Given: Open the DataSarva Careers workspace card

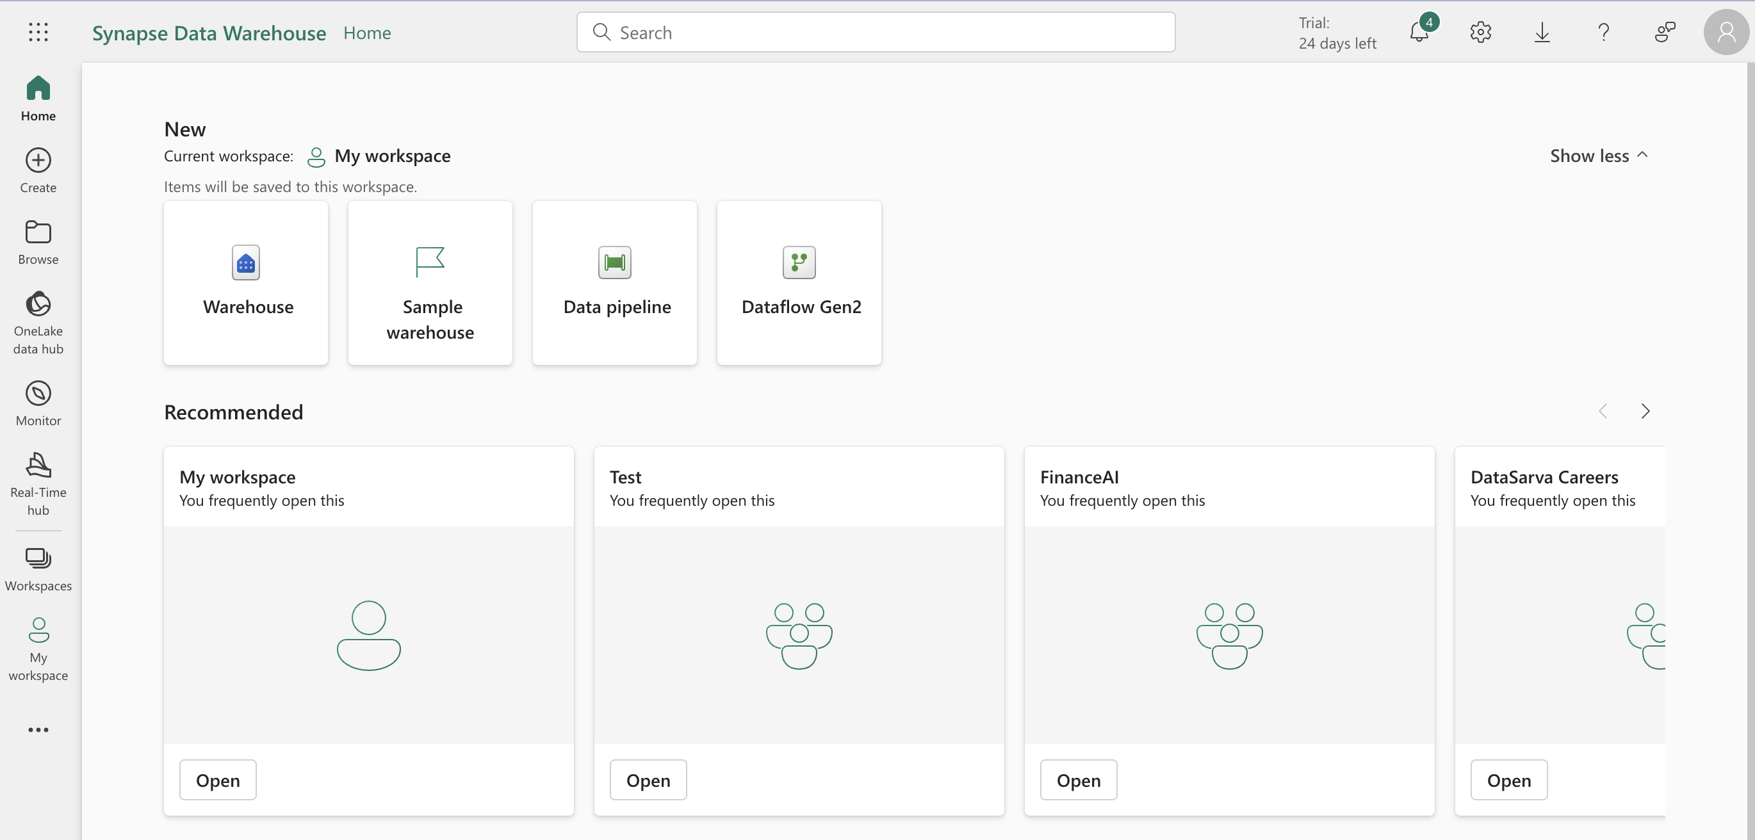Looking at the screenshot, I should (x=1509, y=780).
